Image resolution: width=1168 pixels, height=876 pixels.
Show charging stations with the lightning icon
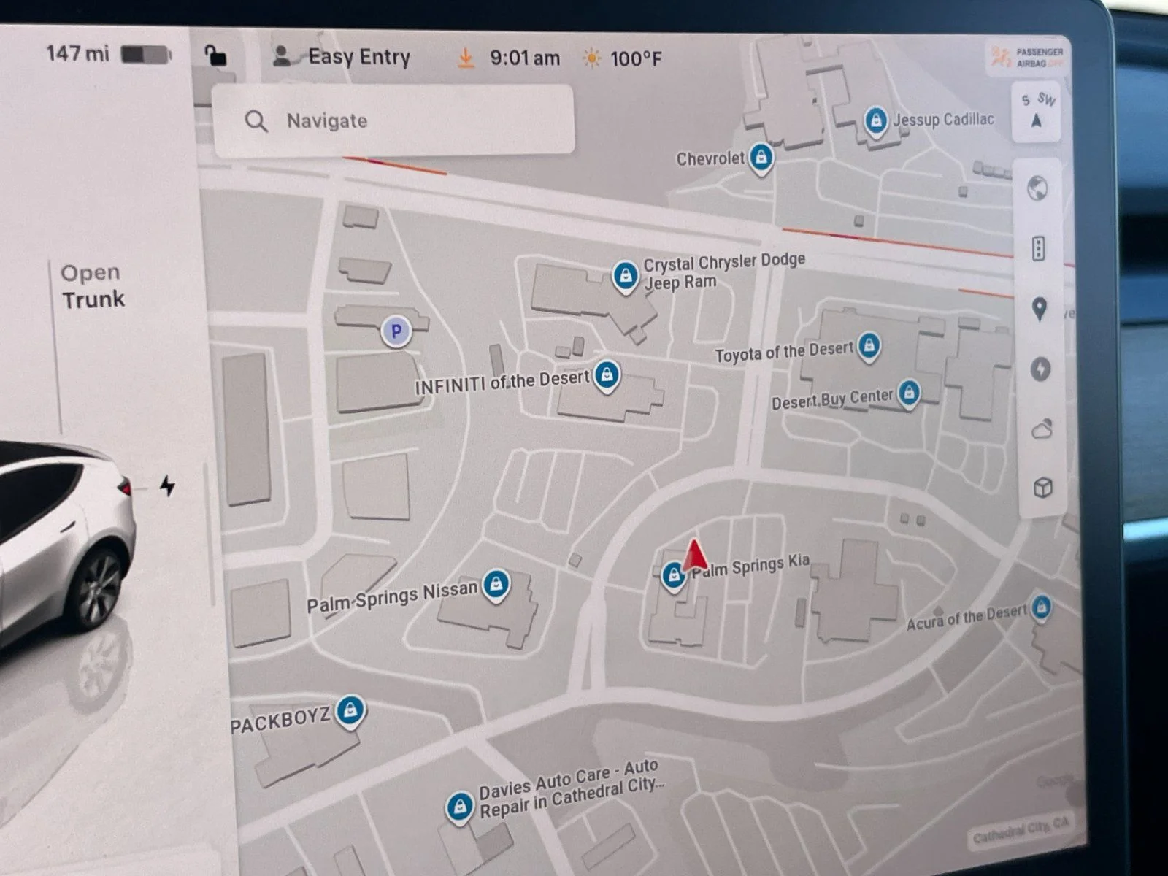pos(1040,369)
